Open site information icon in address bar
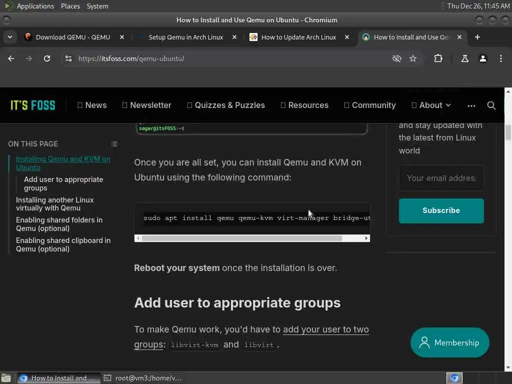This screenshot has height=384, width=512. pyautogui.click(x=68, y=58)
